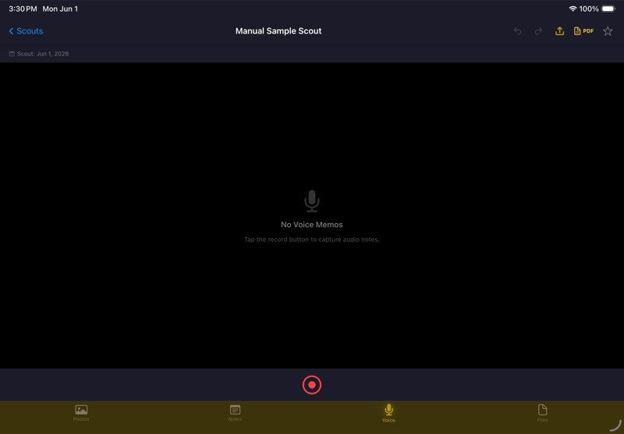Screen dimensions: 624x434
Task: Go back to Scouts list
Action: [26, 31]
